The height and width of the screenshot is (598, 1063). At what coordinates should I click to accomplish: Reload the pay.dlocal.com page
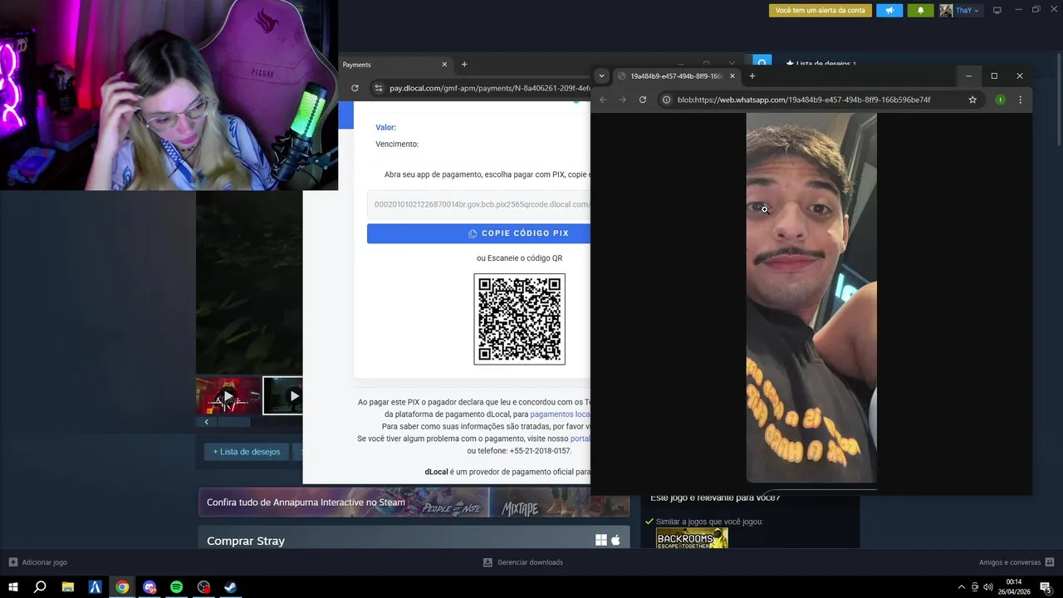355,88
